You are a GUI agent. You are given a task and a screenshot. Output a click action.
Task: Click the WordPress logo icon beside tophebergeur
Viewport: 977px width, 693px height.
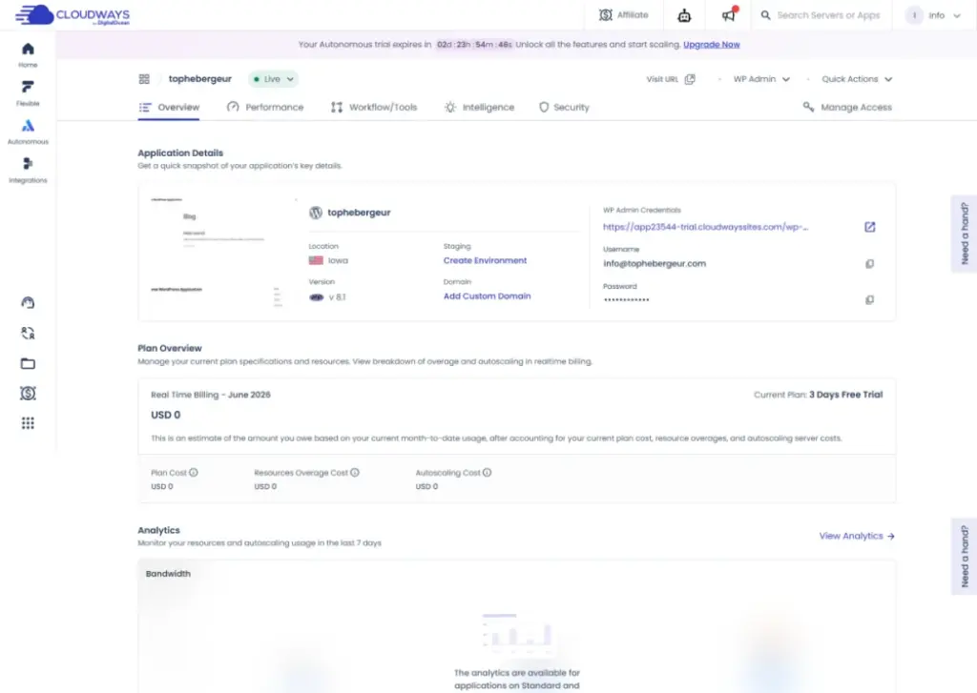(316, 213)
